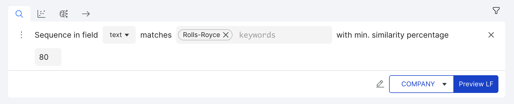This screenshot has height=104, width=514.
Task: Open the brain model builder tab
Action: [64, 14]
